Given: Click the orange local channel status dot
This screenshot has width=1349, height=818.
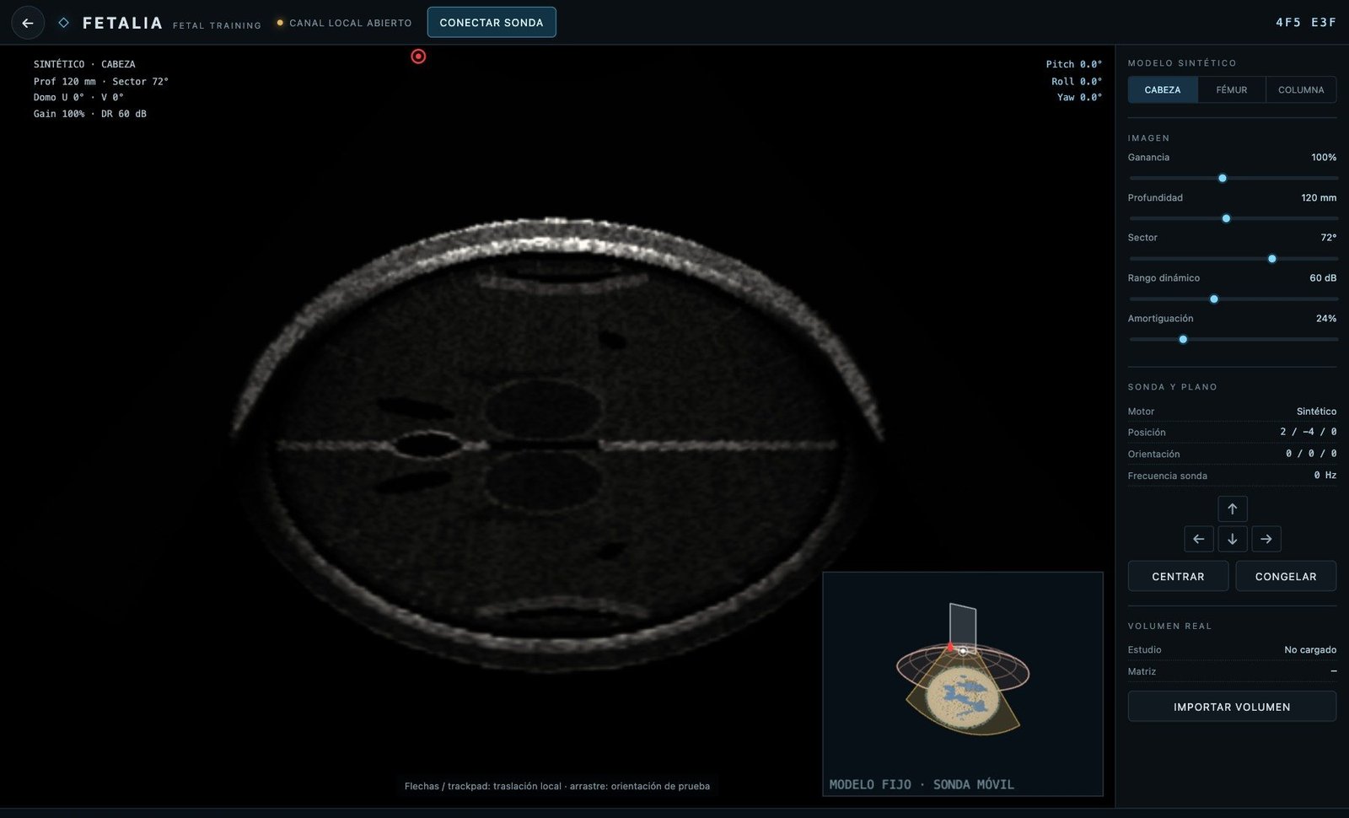Looking at the screenshot, I should pos(280,23).
